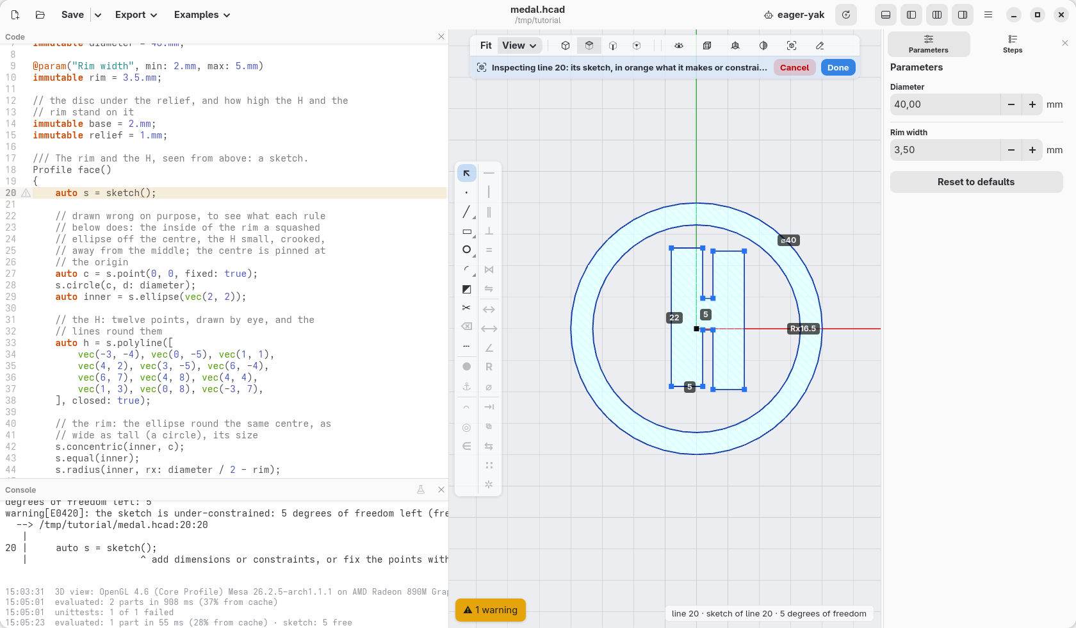
Task: Select the line drawing tool
Action: click(x=466, y=211)
